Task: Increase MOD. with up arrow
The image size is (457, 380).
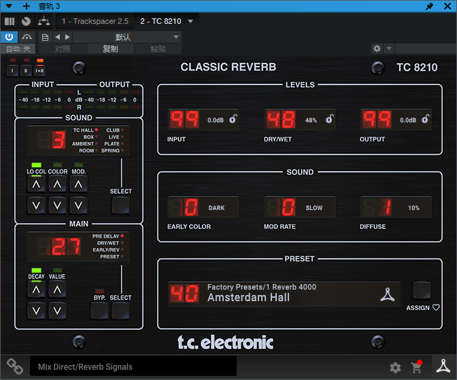Action: [78, 184]
